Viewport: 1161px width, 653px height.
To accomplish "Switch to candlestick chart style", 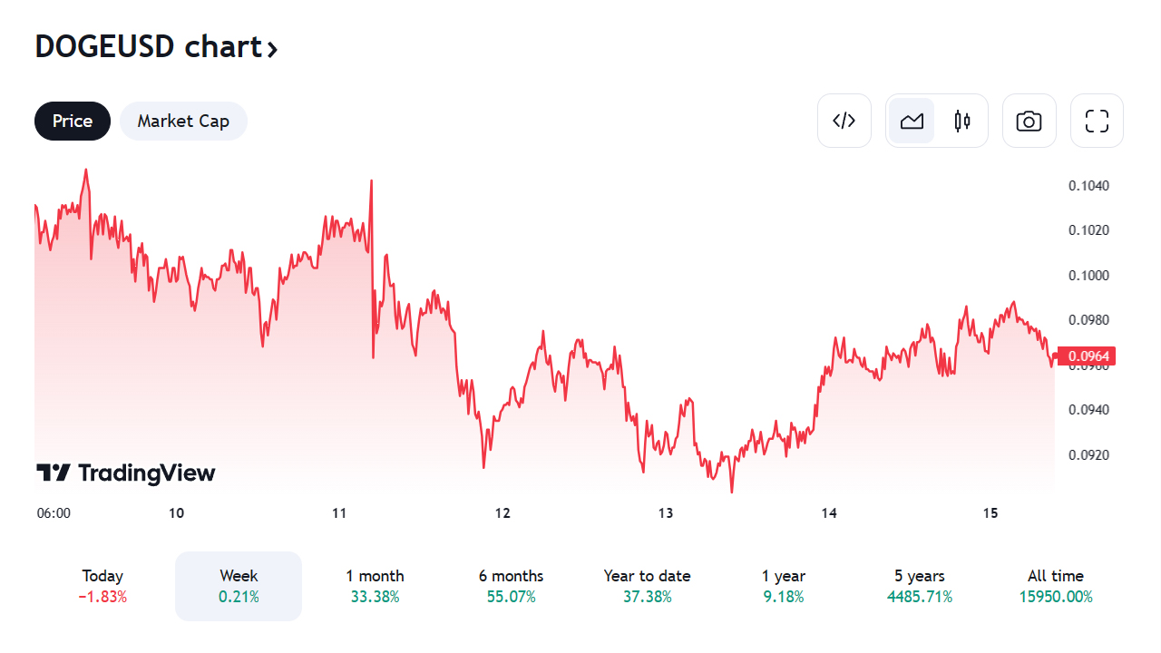I will click(x=962, y=121).
